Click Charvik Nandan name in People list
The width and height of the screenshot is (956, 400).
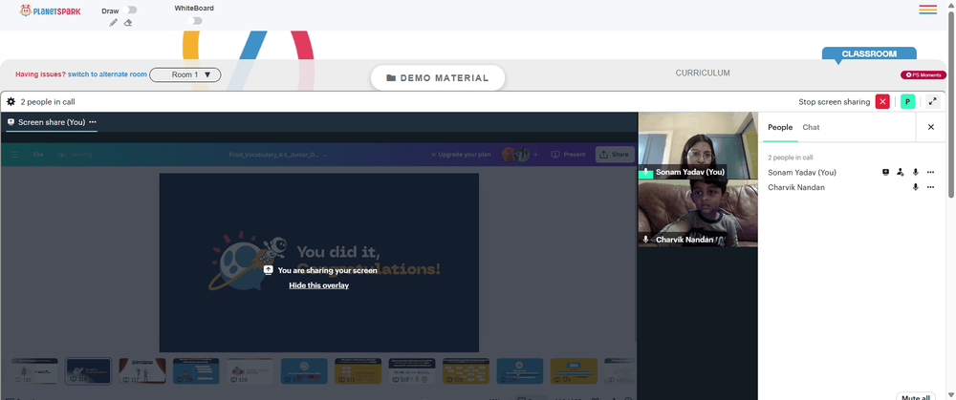(796, 187)
